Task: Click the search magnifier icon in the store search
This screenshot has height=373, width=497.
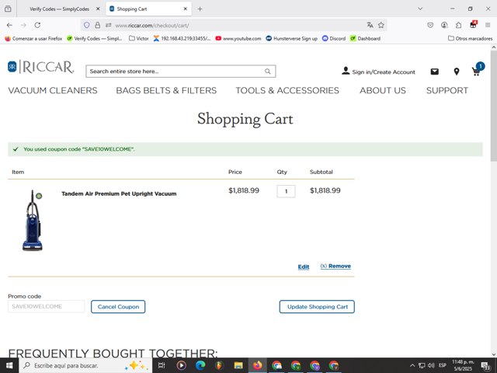Action: (268, 71)
